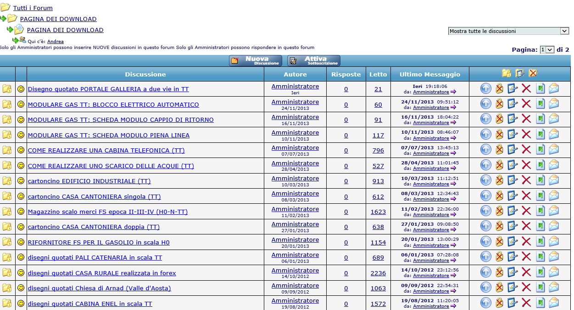This screenshot has height=310, width=574.
Task: Edit the Magazzino scalo merci FS discussion
Action: 513,212
